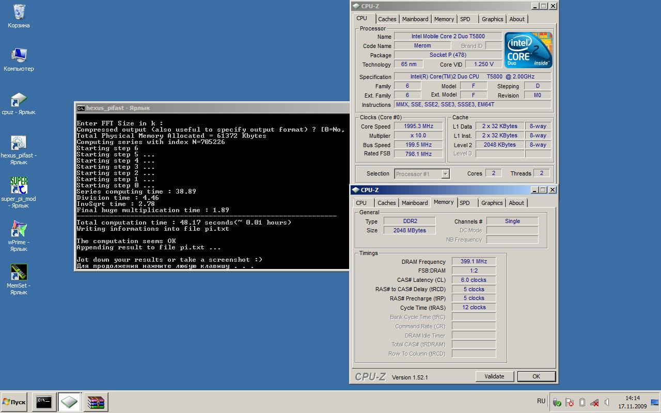
Task: Click the Cycle Time 12 clocks value
Action: (x=474, y=307)
